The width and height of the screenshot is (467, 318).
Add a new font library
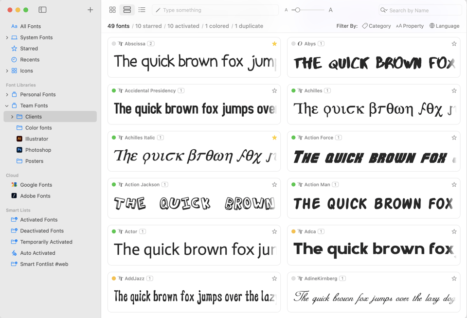90,9
